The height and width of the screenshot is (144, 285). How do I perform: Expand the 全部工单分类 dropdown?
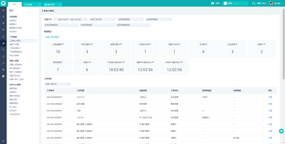click(102, 19)
